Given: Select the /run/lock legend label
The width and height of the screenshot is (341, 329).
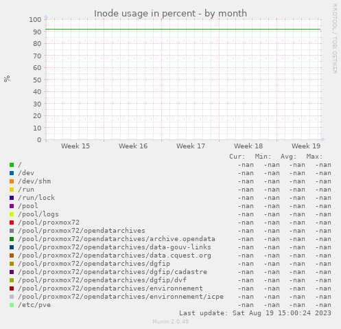Looking at the screenshot, I should click(x=36, y=198).
